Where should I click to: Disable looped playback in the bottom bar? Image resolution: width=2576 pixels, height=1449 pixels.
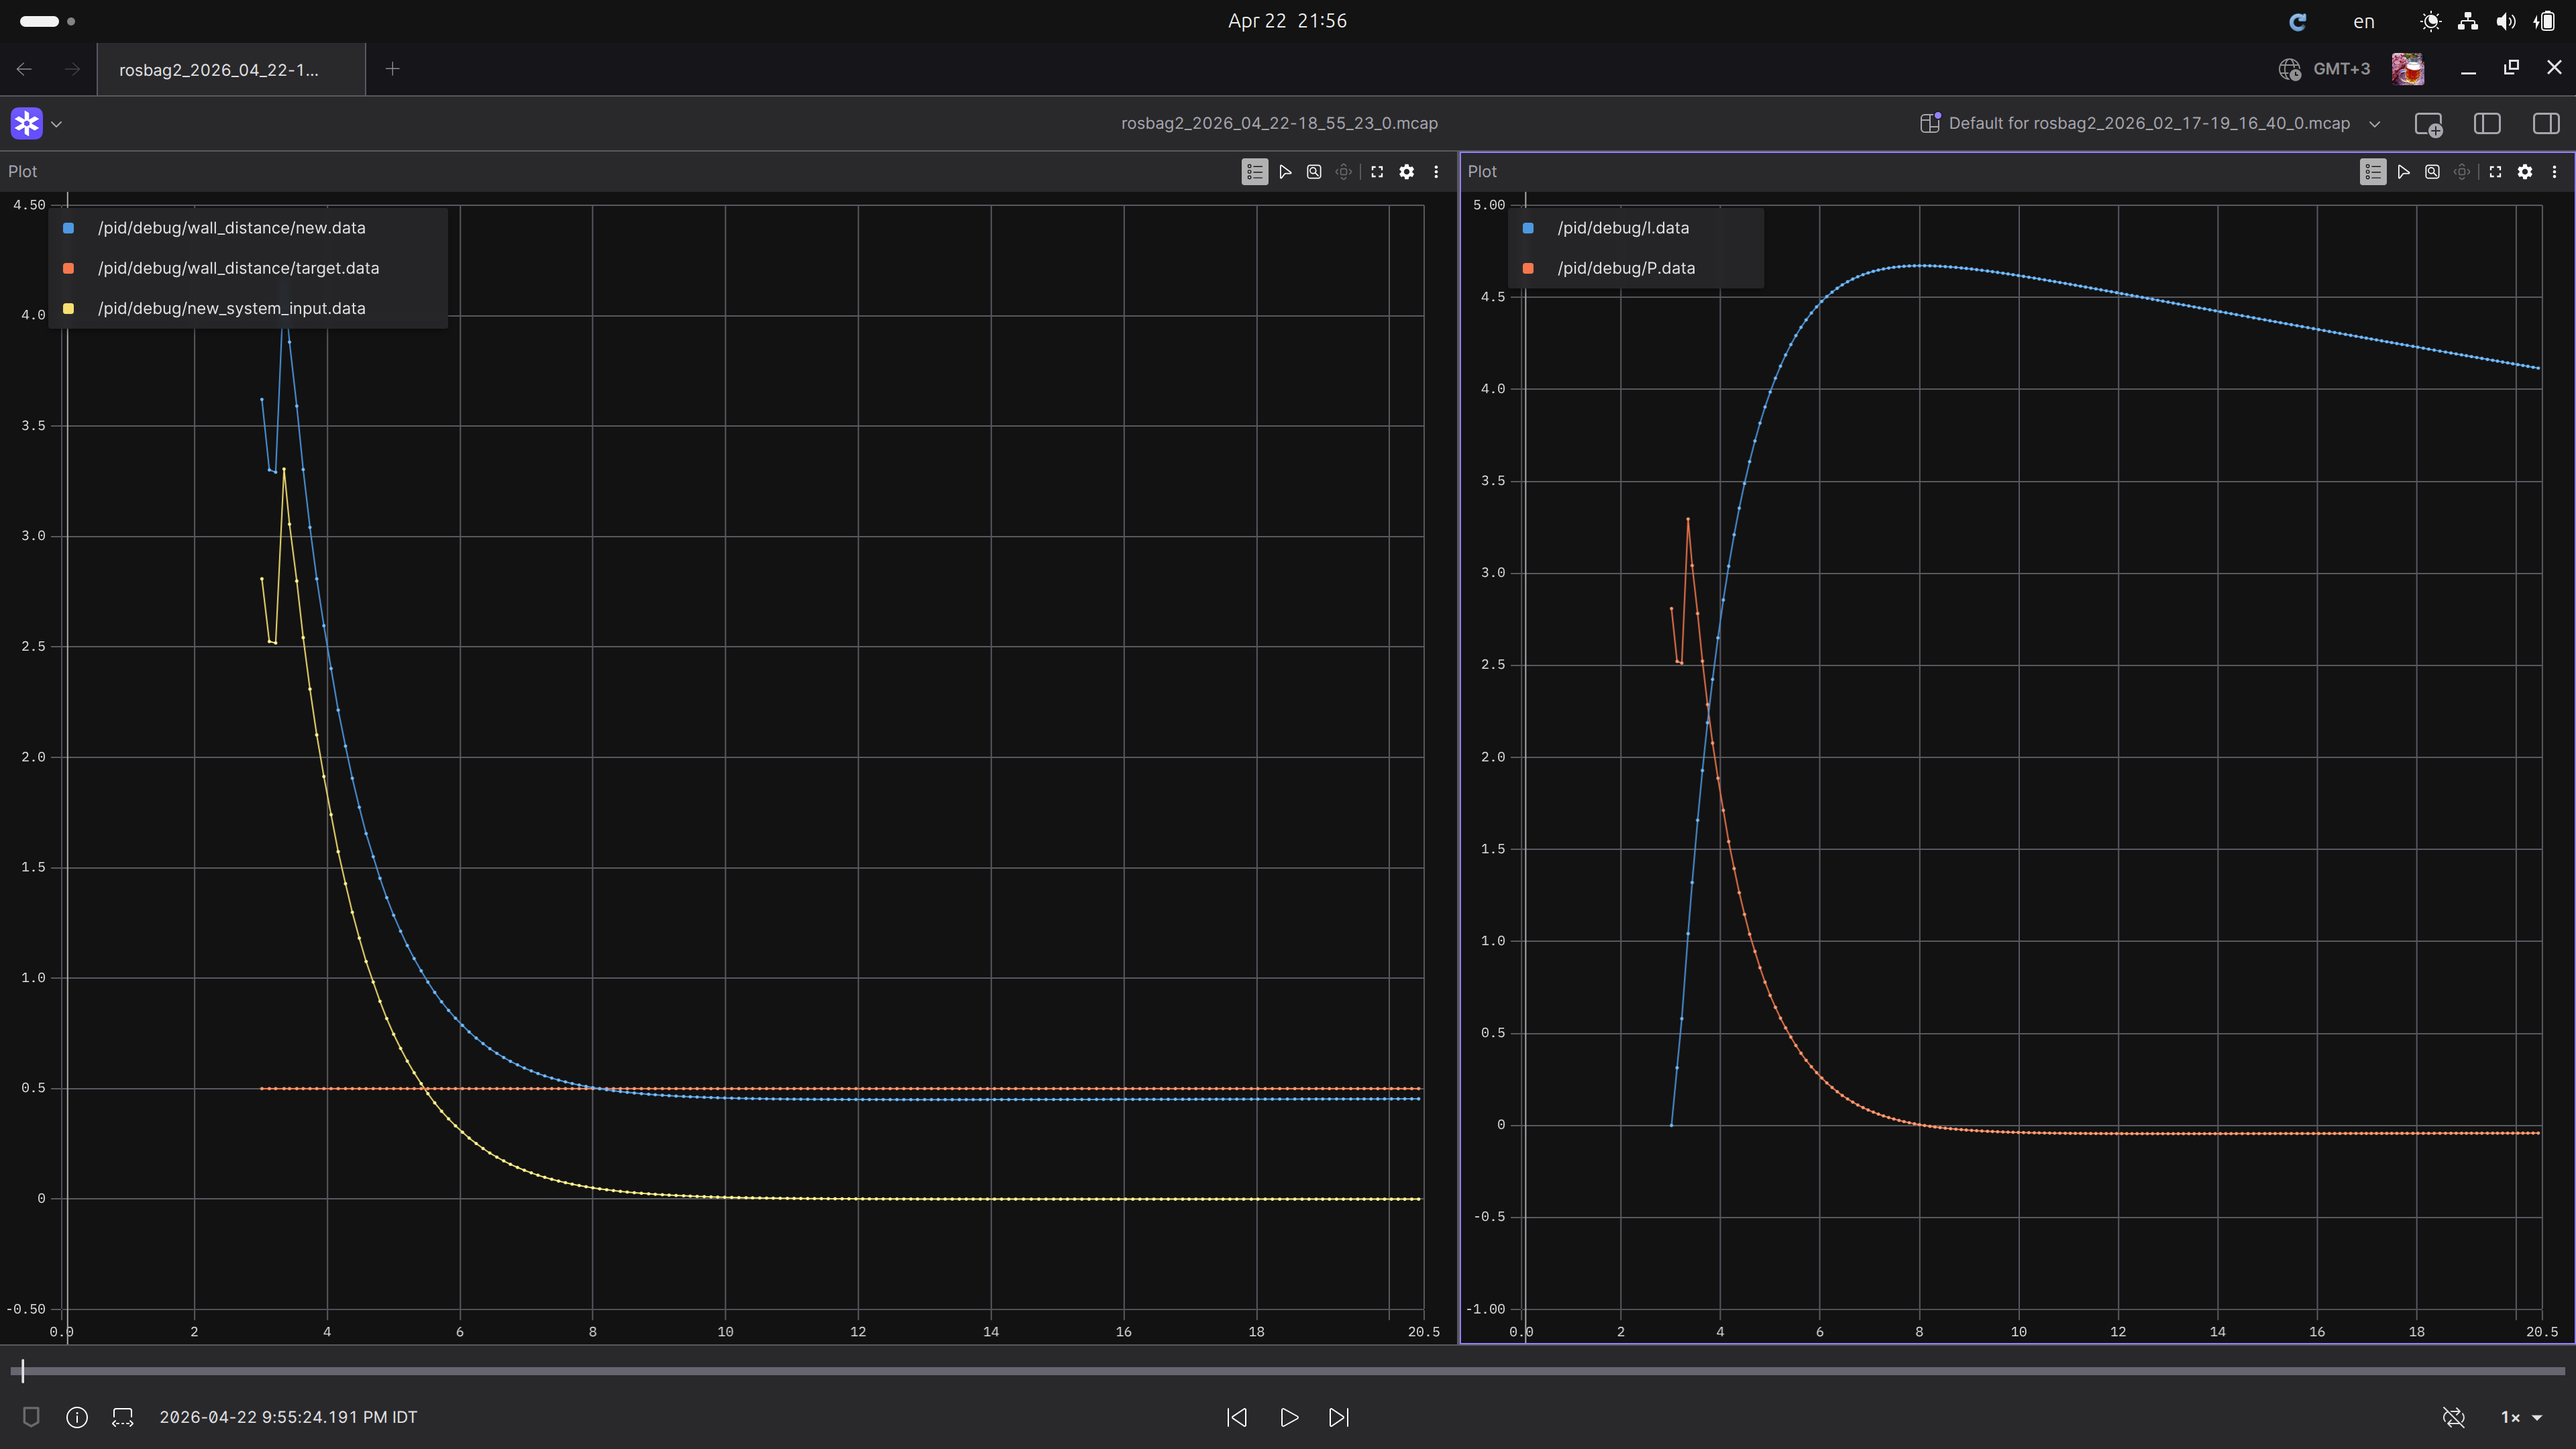pos(2453,1417)
